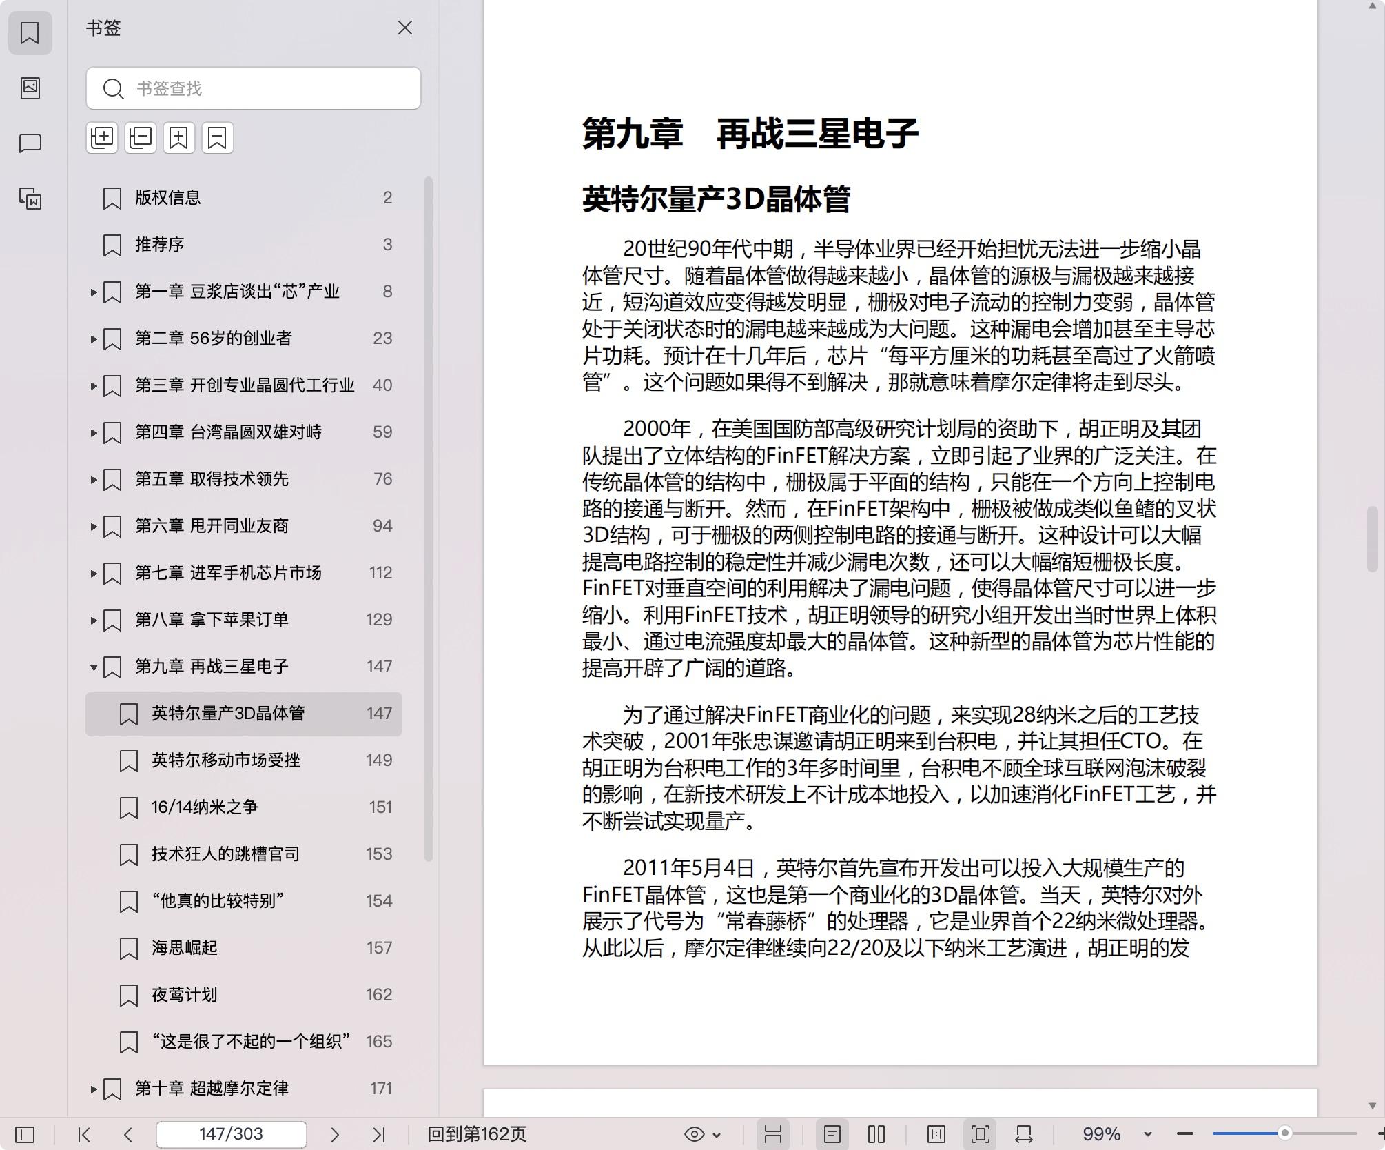Go to next page
Screen dimensions: 1385x1150
[x=335, y=1134]
